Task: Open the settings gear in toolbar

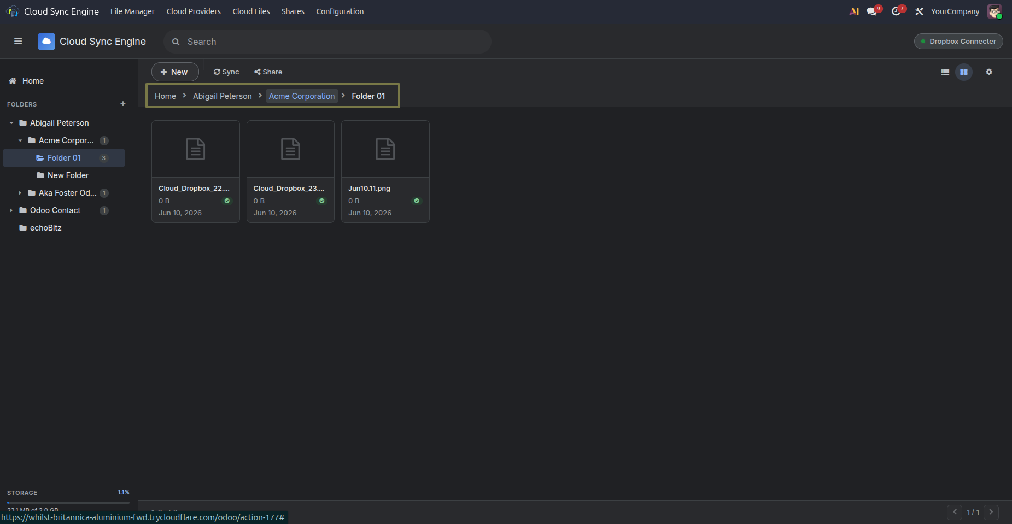Action: pyautogui.click(x=989, y=72)
